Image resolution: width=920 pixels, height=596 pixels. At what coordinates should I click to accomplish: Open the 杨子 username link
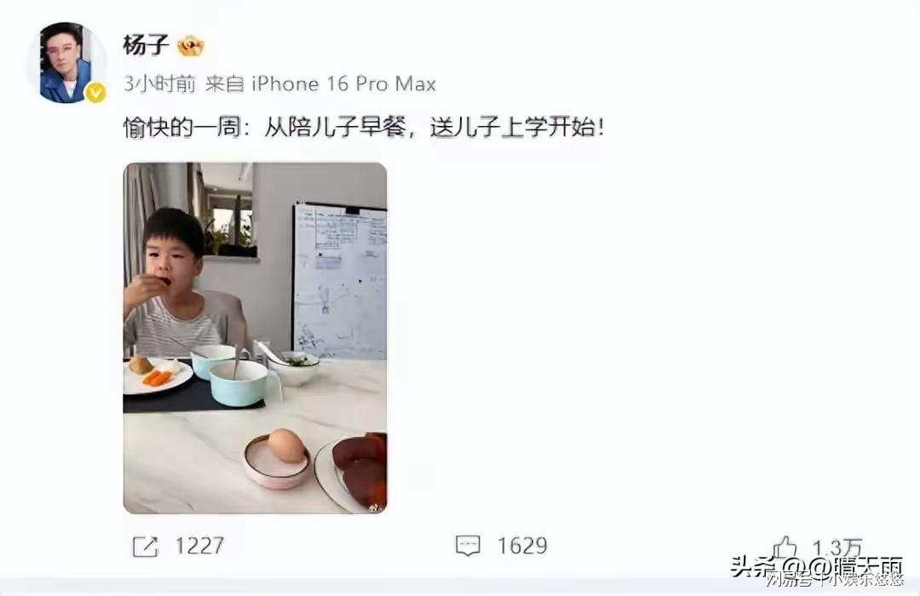147,45
